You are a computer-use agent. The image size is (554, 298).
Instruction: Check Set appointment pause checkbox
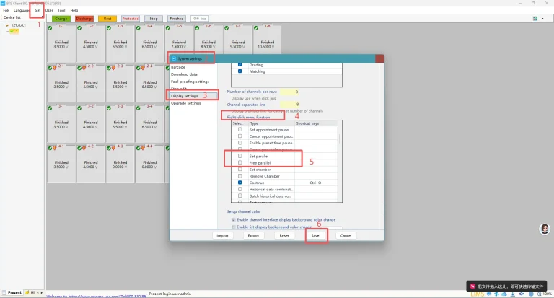(240, 129)
